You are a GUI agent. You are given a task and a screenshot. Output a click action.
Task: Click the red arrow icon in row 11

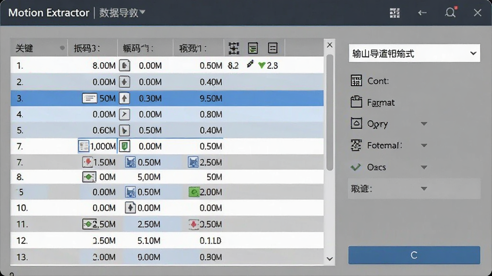194,224
